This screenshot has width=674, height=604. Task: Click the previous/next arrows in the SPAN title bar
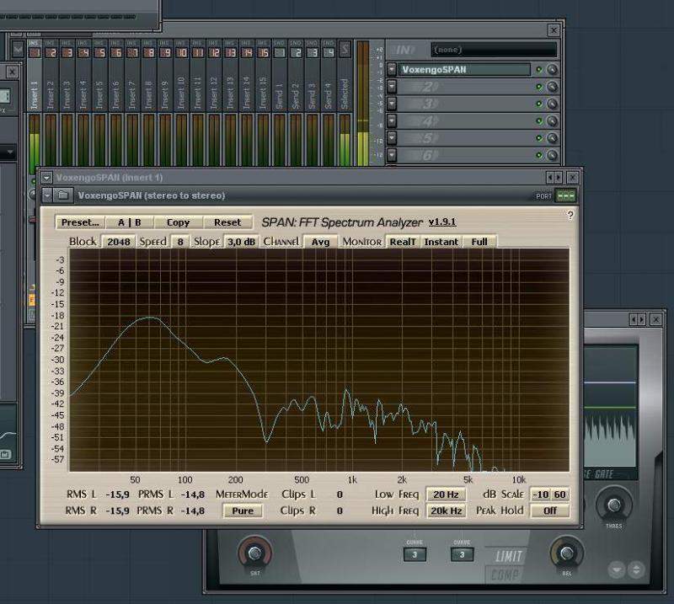pyautogui.click(x=554, y=178)
